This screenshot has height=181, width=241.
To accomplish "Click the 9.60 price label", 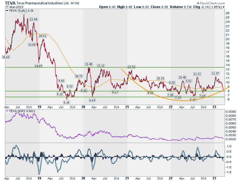I will 61,81.
